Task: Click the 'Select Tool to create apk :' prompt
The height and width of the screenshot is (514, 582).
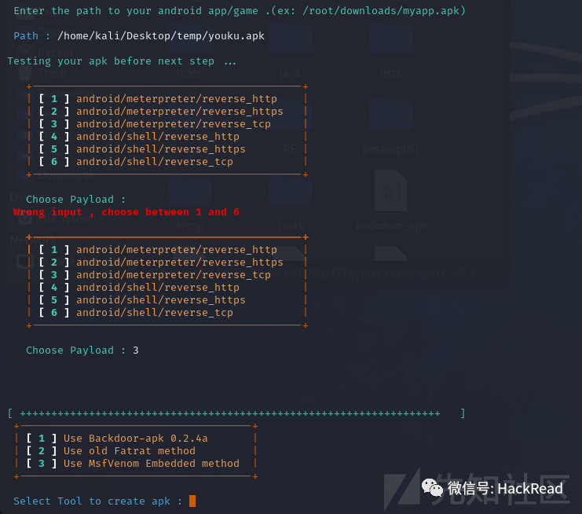Action: [97, 501]
